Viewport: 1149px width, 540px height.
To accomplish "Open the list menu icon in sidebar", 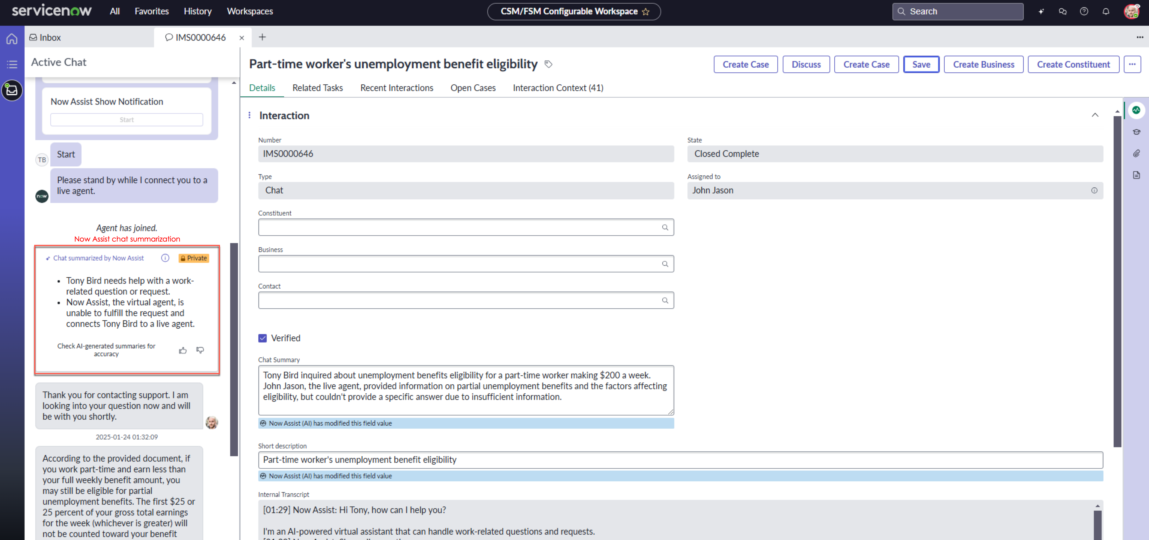I will click(12, 65).
